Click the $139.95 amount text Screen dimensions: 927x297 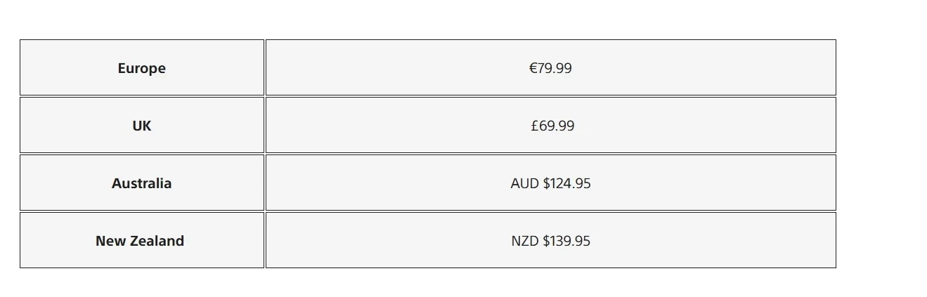click(x=567, y=241)
